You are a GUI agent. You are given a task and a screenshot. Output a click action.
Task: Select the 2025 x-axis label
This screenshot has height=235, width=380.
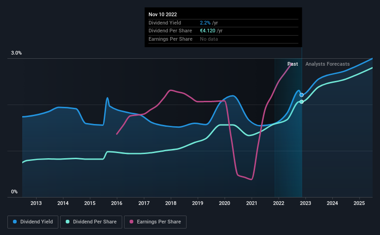[x=359, y=203]
